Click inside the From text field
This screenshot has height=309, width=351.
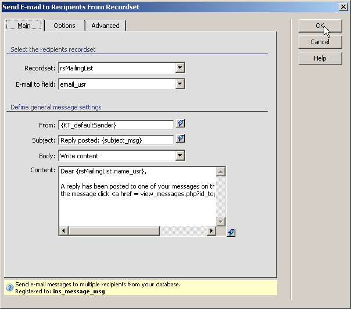point(116,125)
